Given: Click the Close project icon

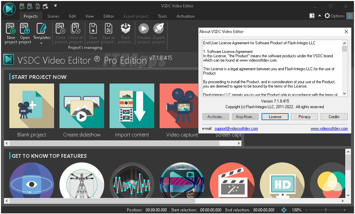Looking at the screenshot, I should coord(60,28).
